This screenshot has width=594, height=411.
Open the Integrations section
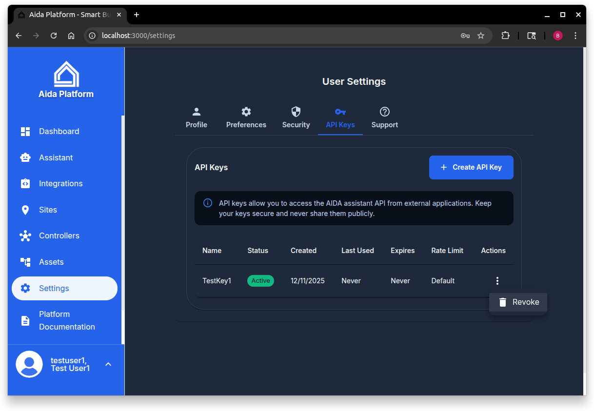point(25,183)
